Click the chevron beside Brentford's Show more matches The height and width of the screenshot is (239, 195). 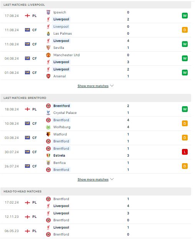(112, 179)
